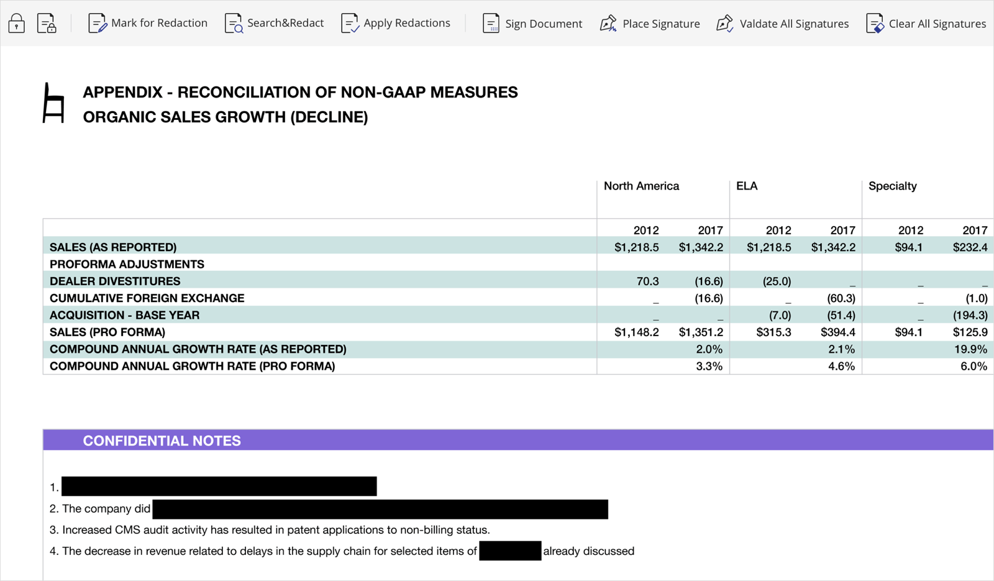Screen dimensions: 994x581
Task: Run Validate All Signatures
Action: pyautogui.click(x=783, y=24)
